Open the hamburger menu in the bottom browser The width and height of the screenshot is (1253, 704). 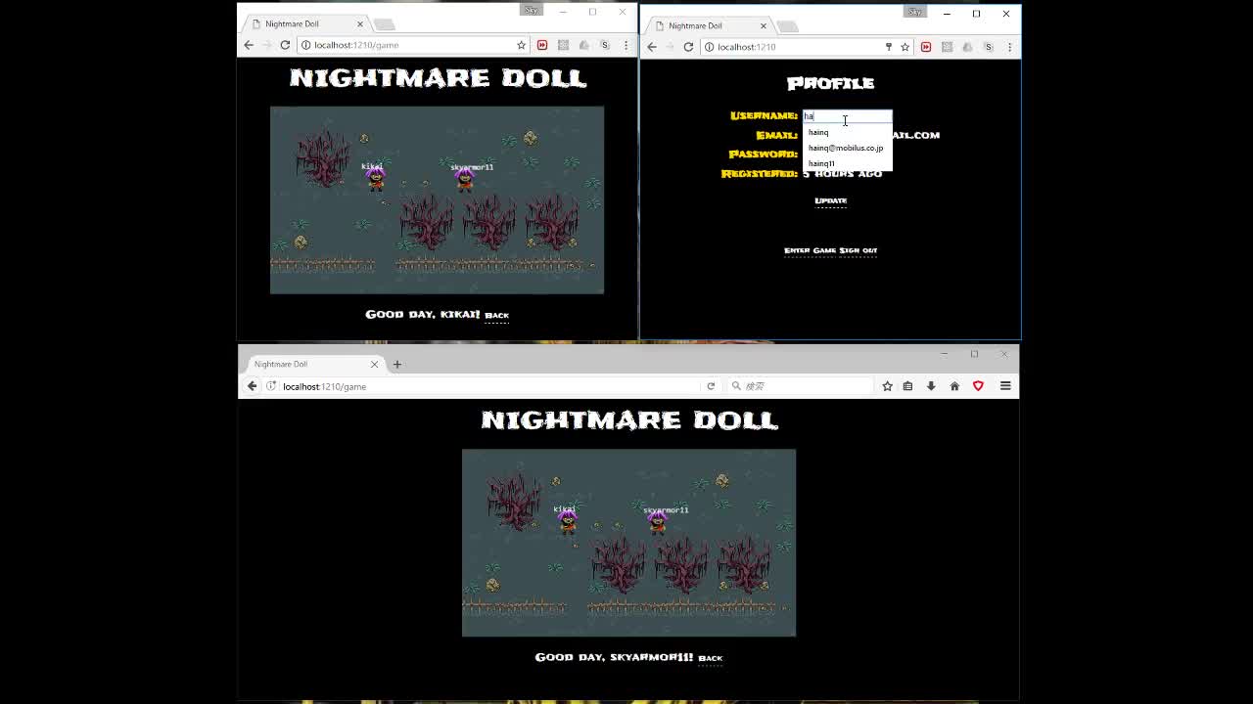pyautogui.click(x=1005, y=385)
